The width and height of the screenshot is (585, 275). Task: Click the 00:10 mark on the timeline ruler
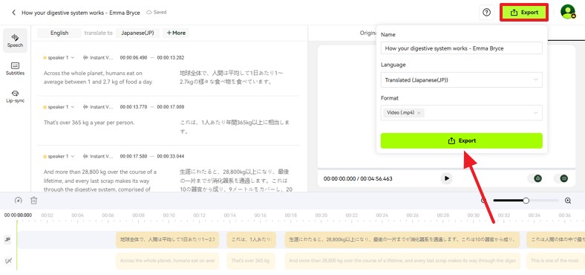click(x=169, y=216)
